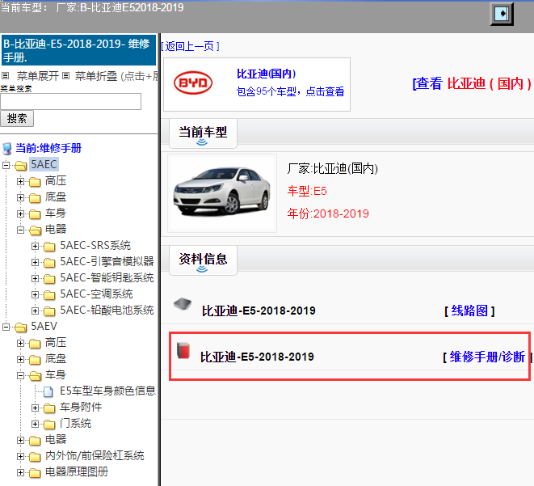
Task: Click the white BYD E5 car thumbnail
Action: click(222, 193)
